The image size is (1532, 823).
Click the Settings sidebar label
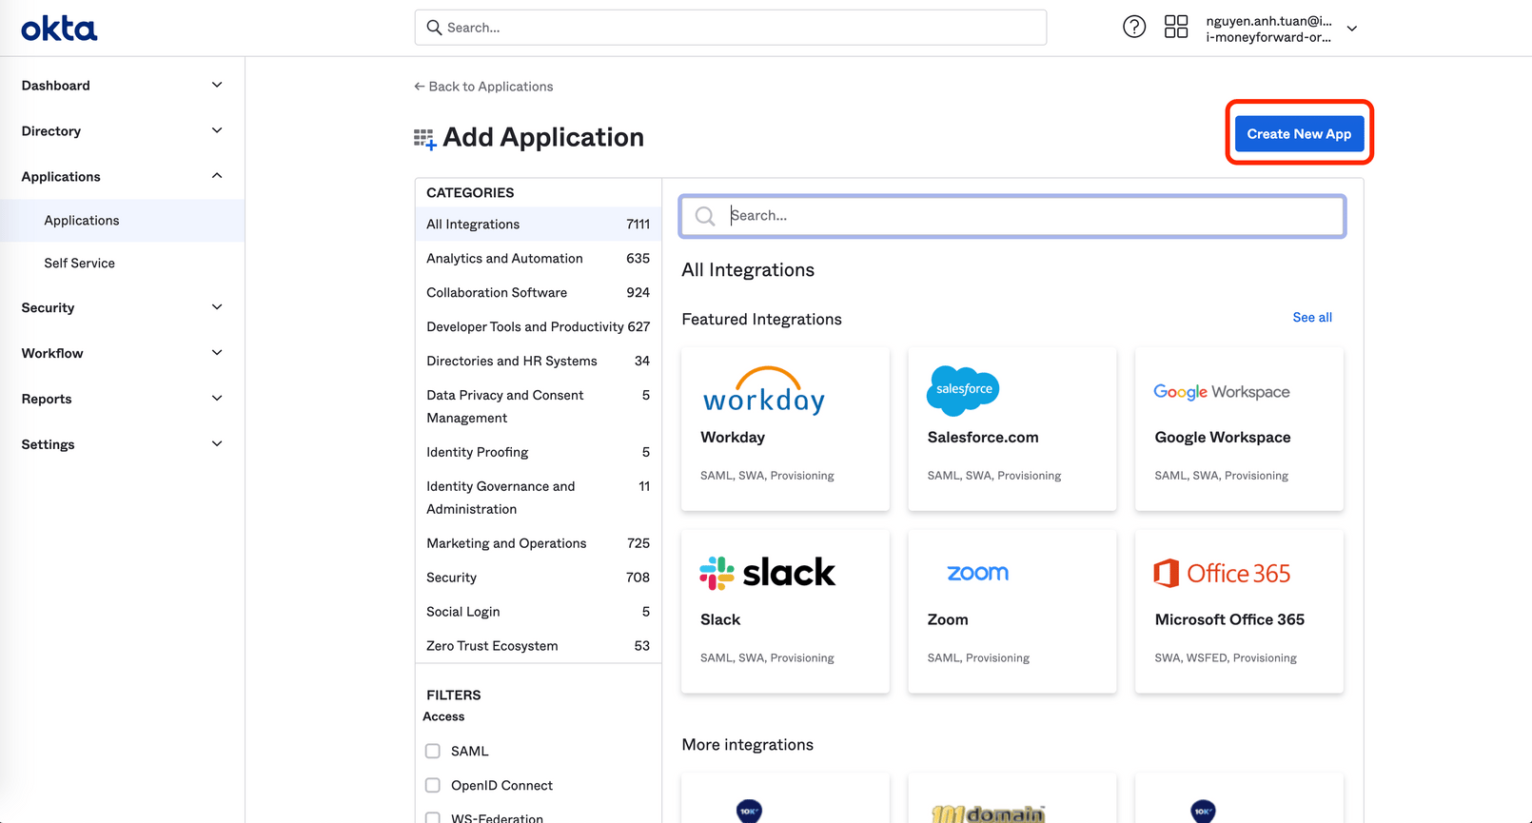point(48,444)
